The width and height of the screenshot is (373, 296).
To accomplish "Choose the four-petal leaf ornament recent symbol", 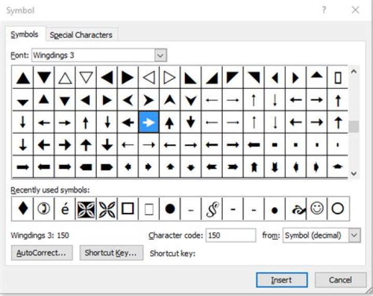I will click(x=107, y=209).
